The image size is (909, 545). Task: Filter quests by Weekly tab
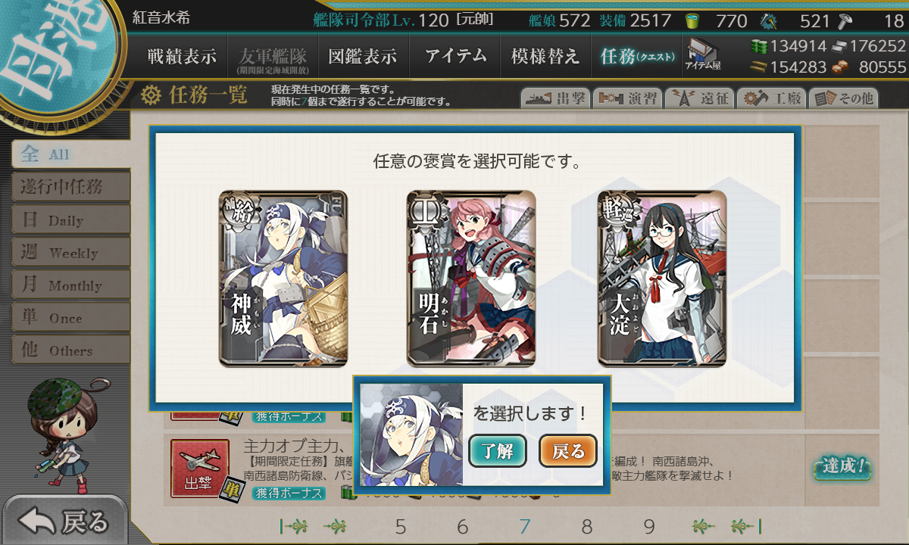(x=70, y=253)
